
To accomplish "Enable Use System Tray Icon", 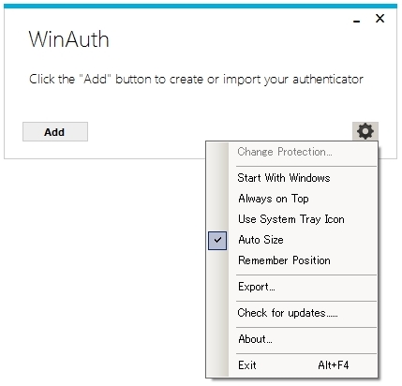I will [291, 219].
